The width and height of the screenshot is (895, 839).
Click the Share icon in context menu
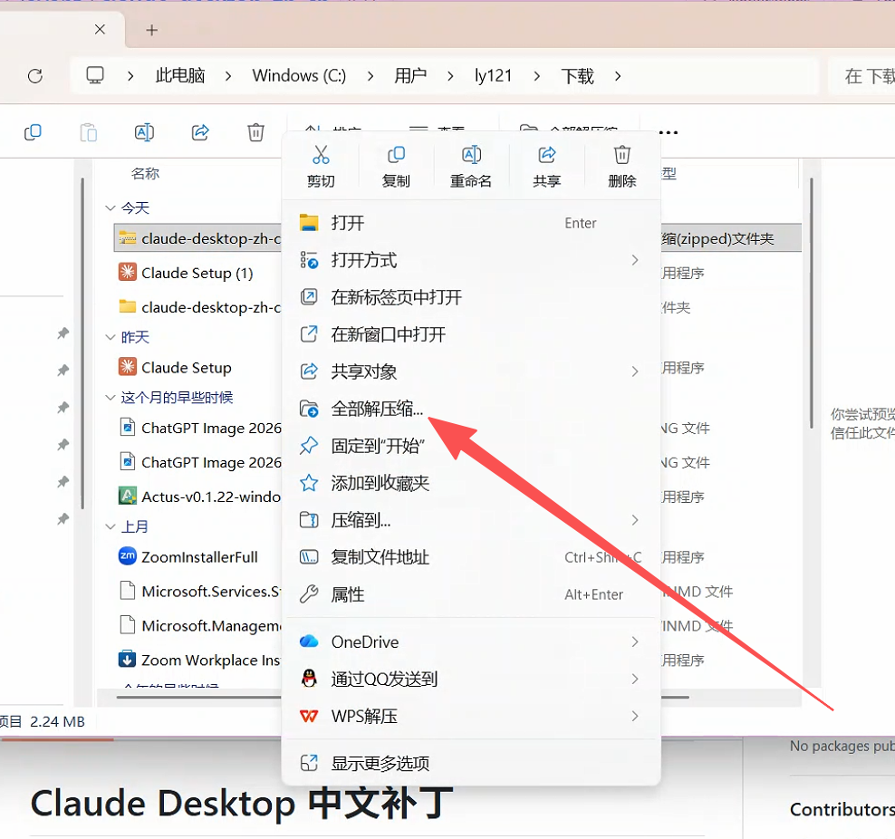(547, 155)
